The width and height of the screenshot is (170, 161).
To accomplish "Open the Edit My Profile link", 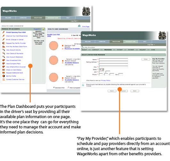I will 11,76.
